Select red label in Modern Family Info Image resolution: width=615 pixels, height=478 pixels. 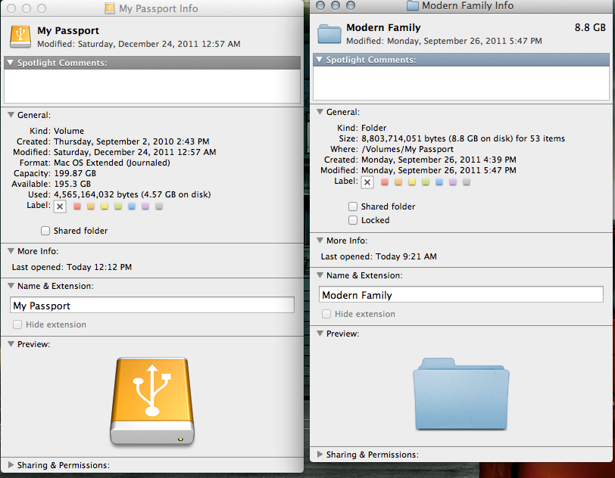click(x=385, y=182)
